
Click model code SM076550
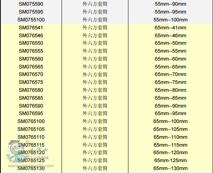(31, 43)
